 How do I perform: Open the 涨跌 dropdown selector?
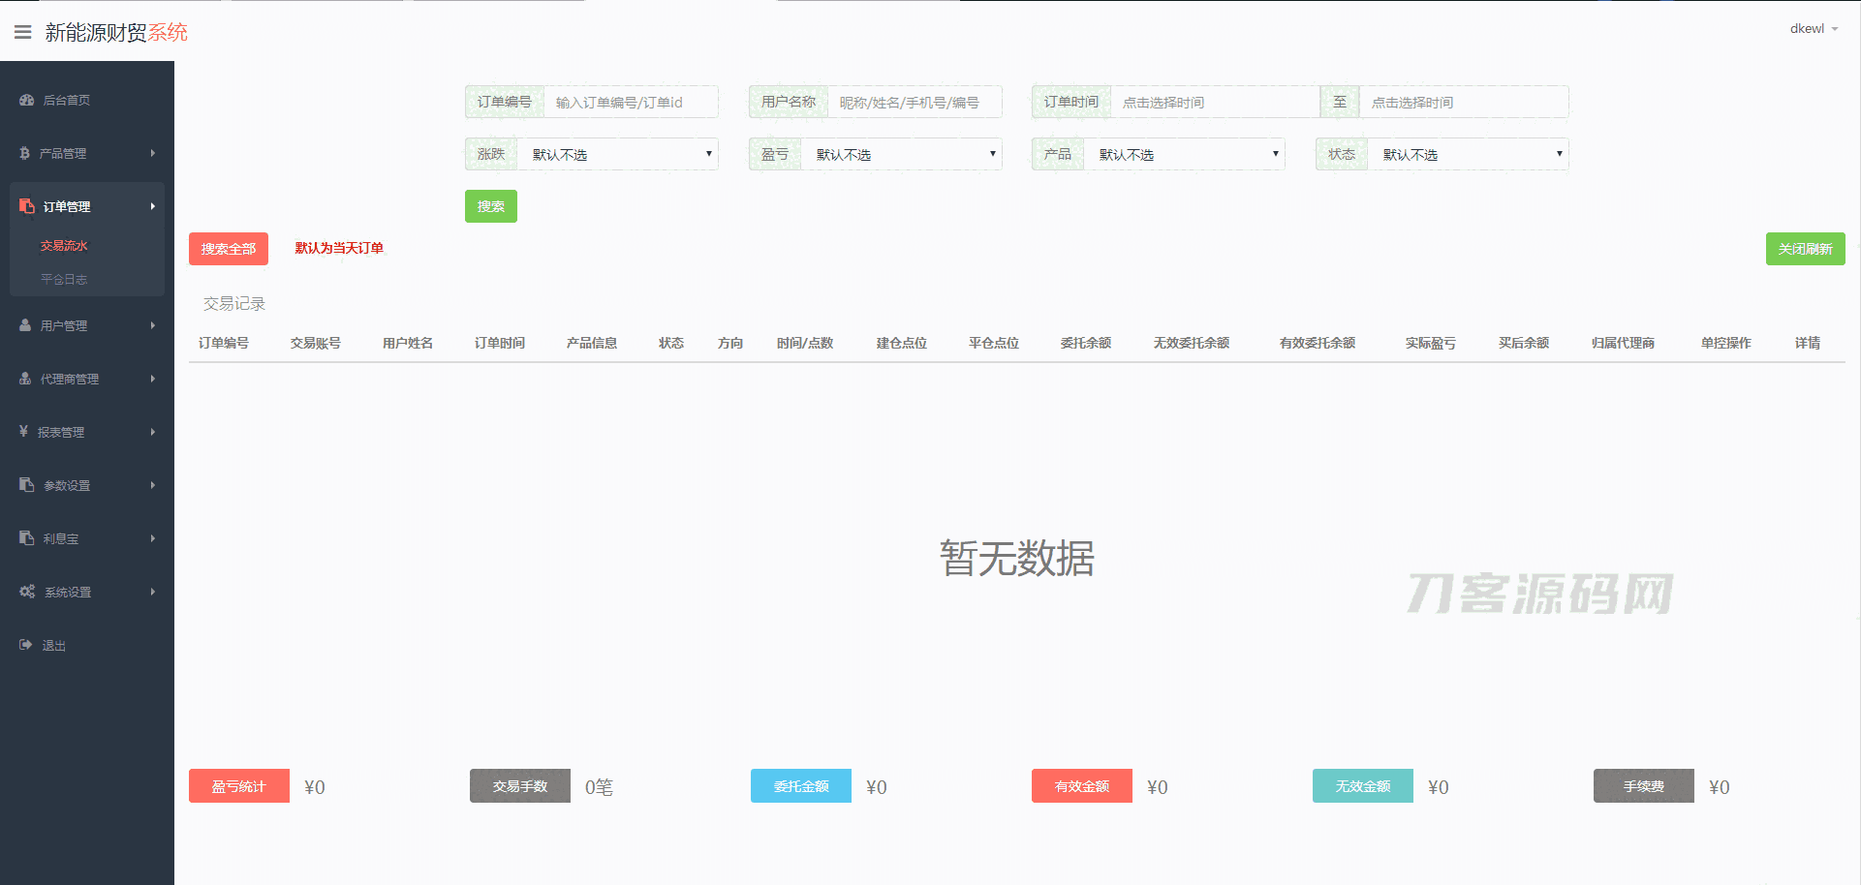coord(617,154)
